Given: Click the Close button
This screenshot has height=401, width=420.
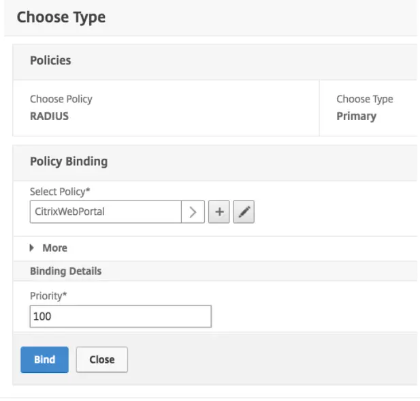Looking at the screenshot, I should pos(102,359).
